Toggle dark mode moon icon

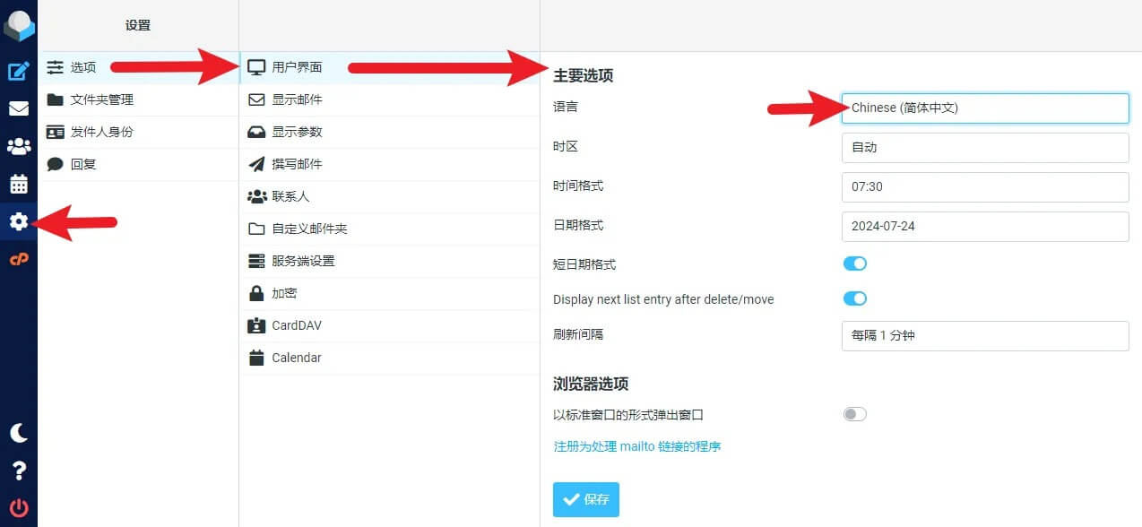click(x=19, y=433)
